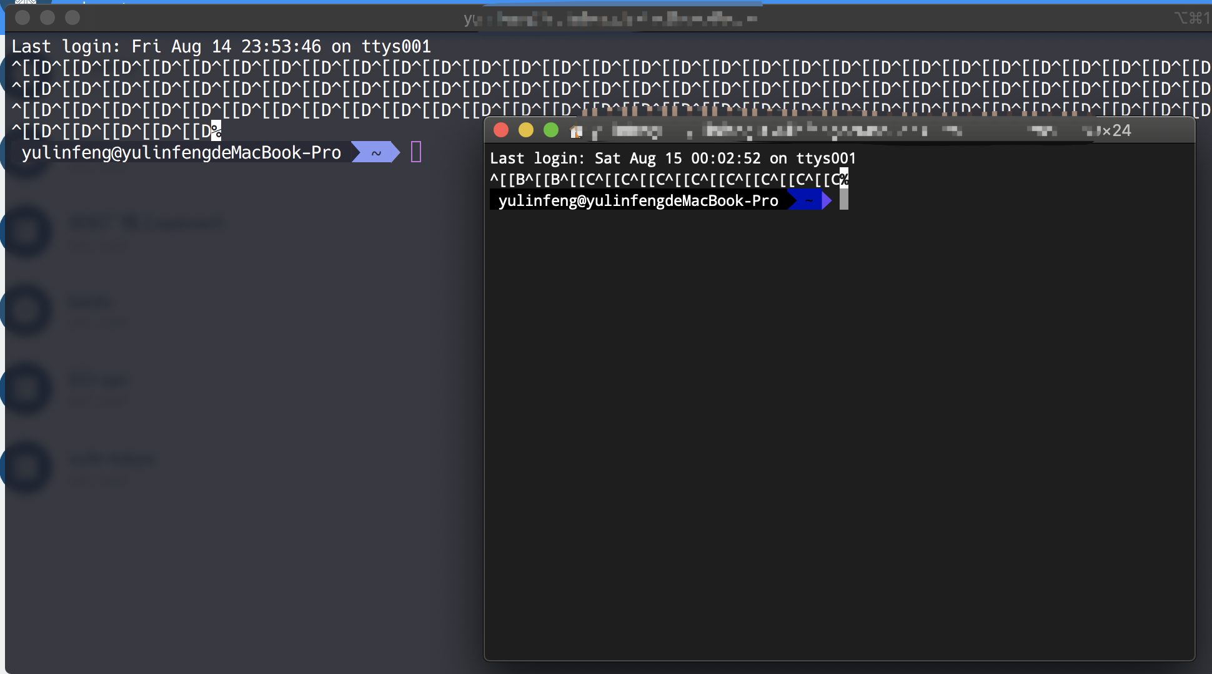Viewport: 1212px width, 674px height.
Task: Zoom the front terminal using the green traffic-light button
Action: pos(550,130)
